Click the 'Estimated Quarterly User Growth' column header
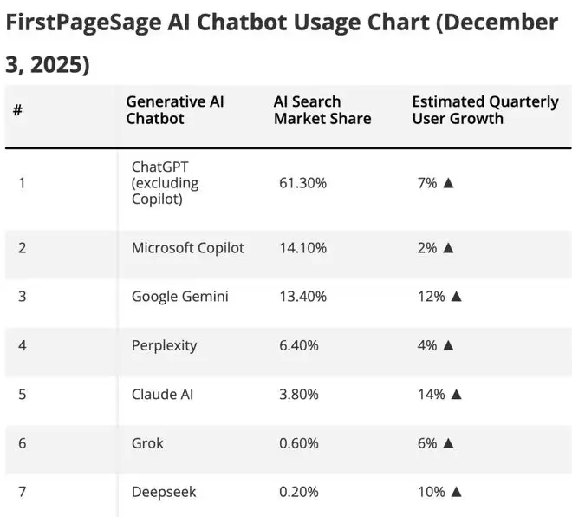572x517 pixels. pos(484,110)
